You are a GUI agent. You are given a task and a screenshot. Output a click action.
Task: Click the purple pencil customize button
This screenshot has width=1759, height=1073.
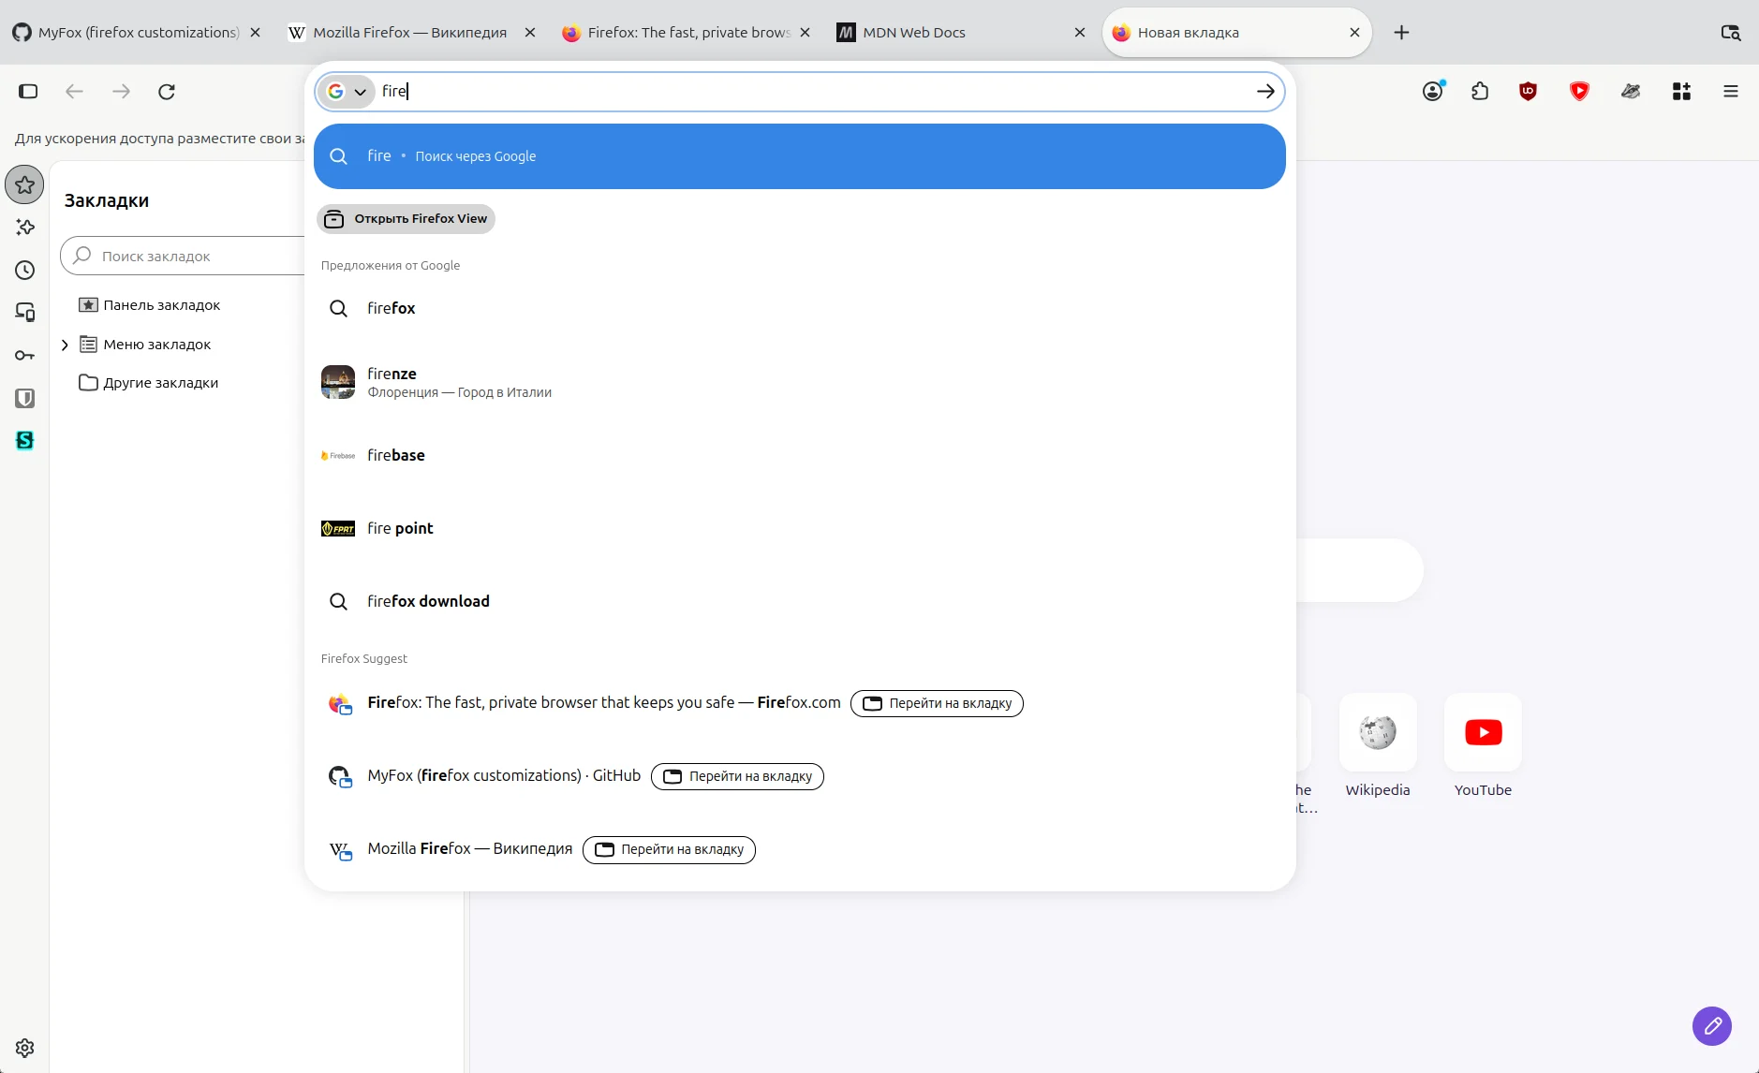pos(1712,1026)
